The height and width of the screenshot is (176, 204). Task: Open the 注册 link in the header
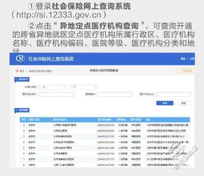pyautogui.click(x=192, y=59)
